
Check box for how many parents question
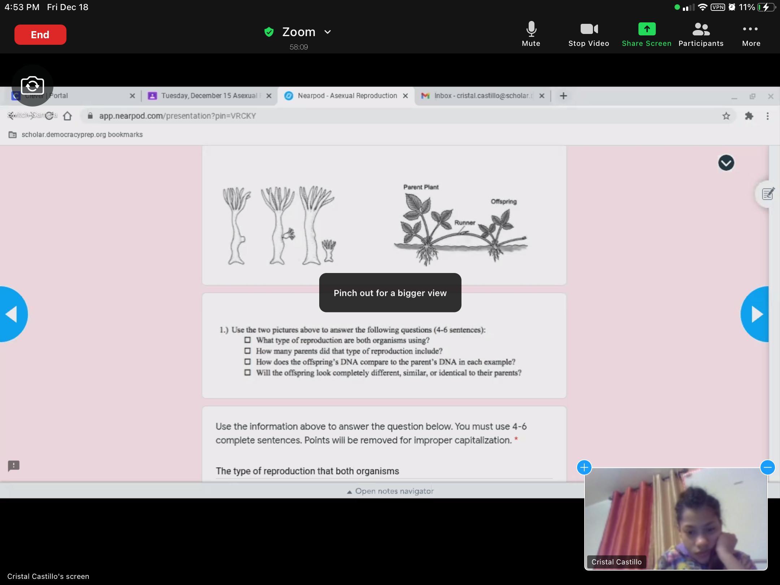click(x=247, y=351)
